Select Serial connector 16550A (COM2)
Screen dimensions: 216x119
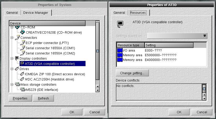pyautogui.click(x=50, y=53)
